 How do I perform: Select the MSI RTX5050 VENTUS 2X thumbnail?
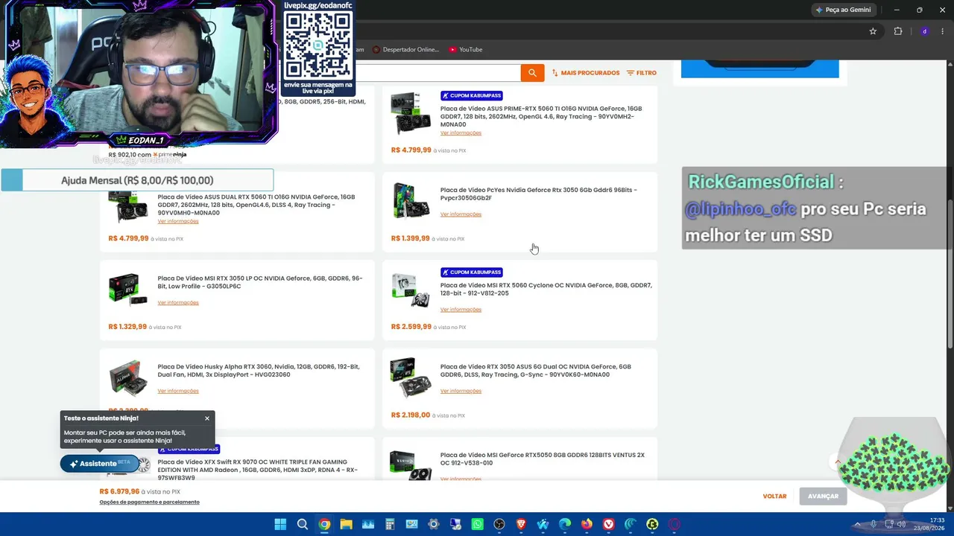[x=411, y=465]
